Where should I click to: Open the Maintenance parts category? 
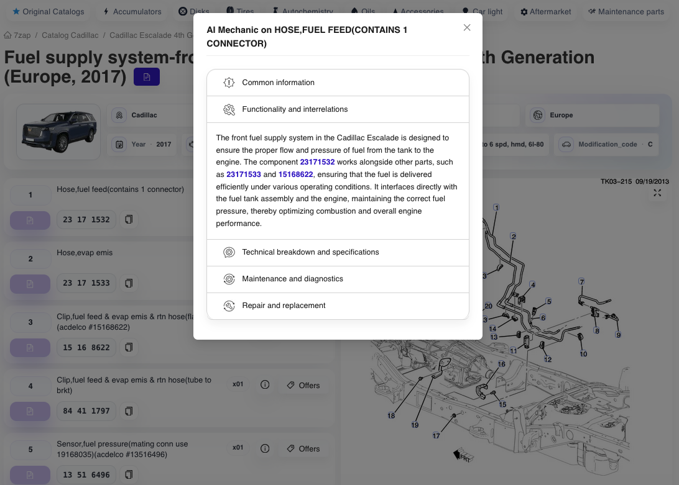[x=626, y=12]
